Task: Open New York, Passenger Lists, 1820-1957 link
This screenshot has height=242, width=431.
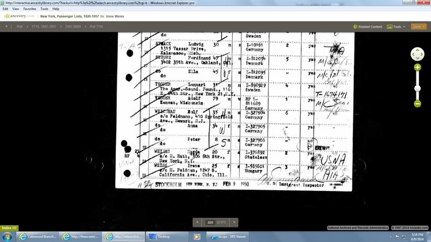Action: (x=69, y=16)
